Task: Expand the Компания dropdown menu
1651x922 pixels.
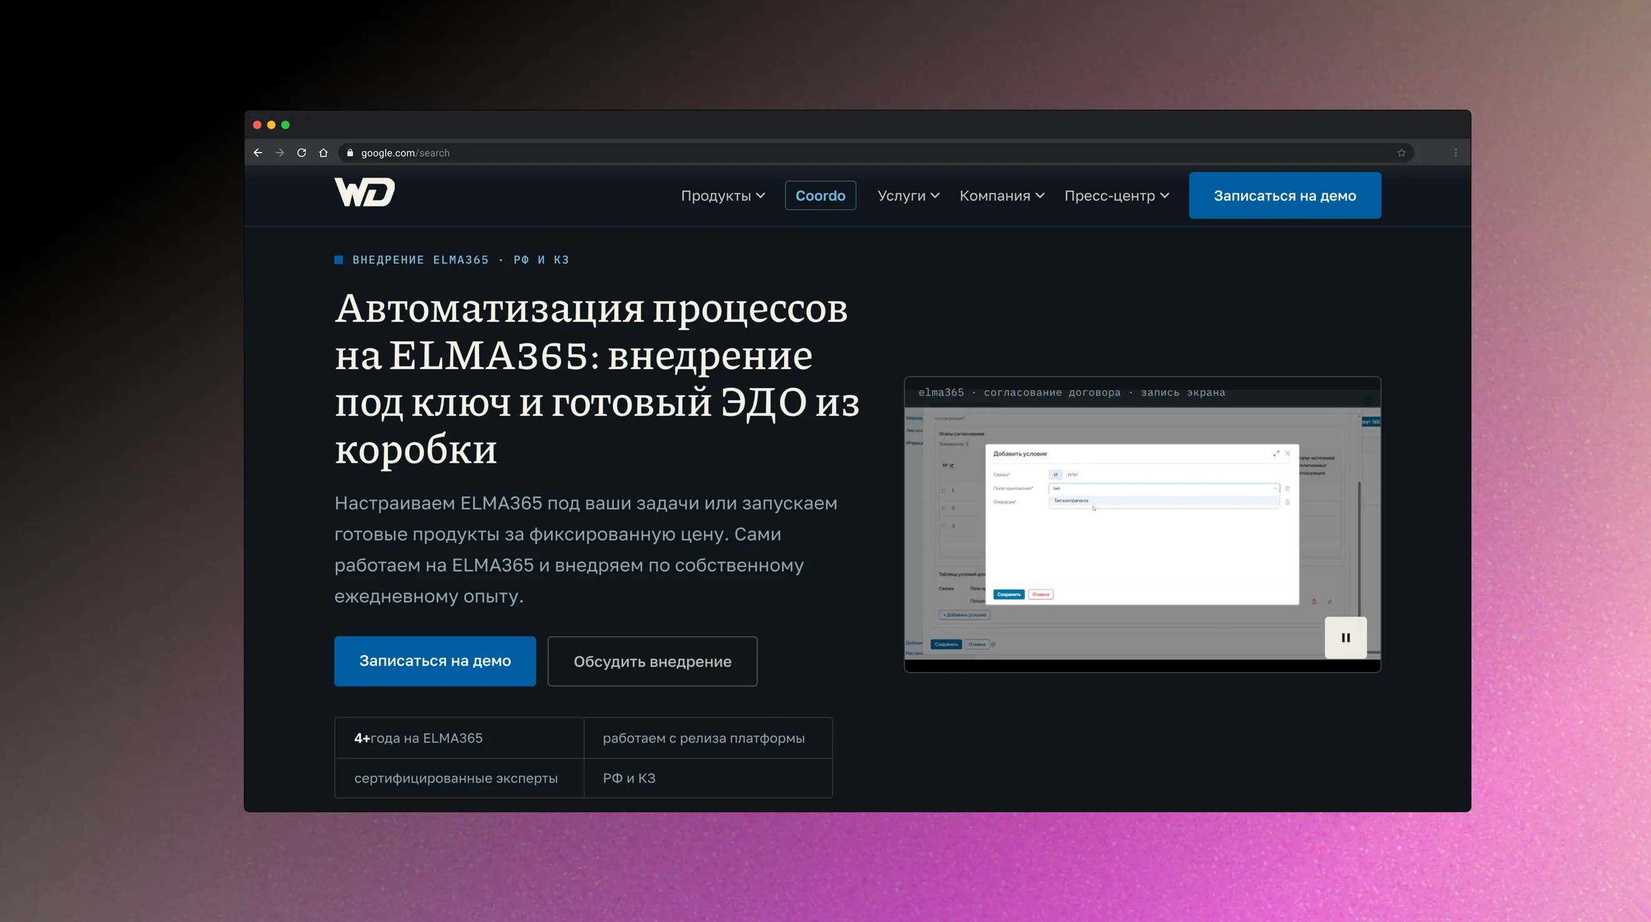Action: 1002,196
